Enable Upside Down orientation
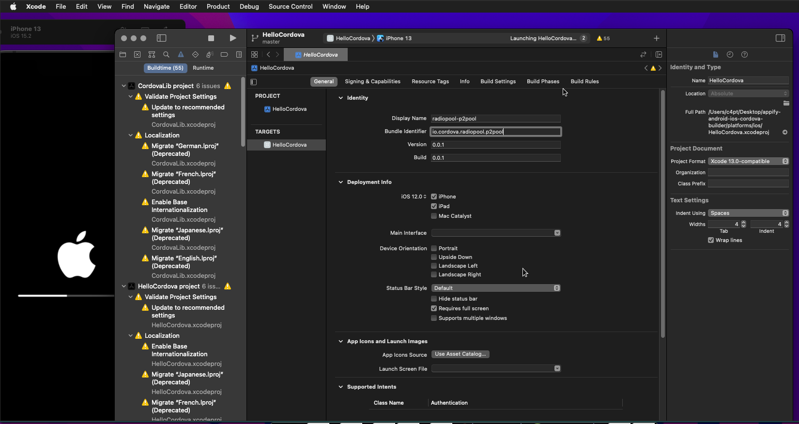799x424 pixels. coord(434,257)
